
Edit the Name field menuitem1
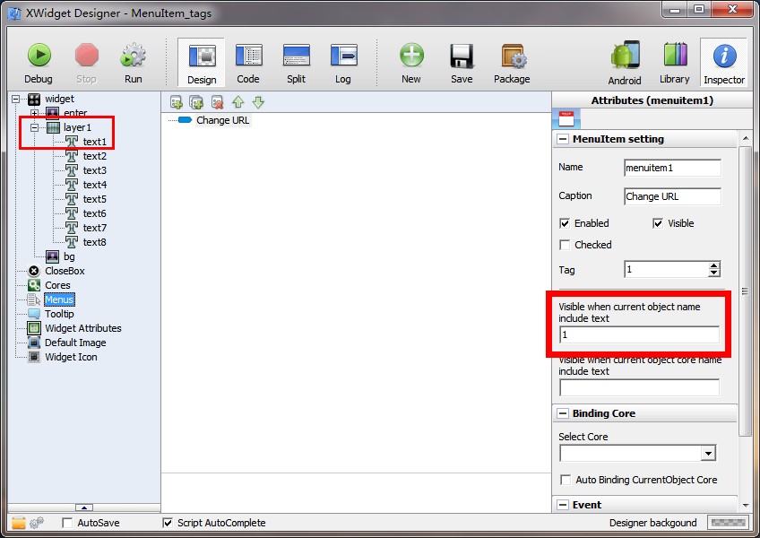pos(672,168)
